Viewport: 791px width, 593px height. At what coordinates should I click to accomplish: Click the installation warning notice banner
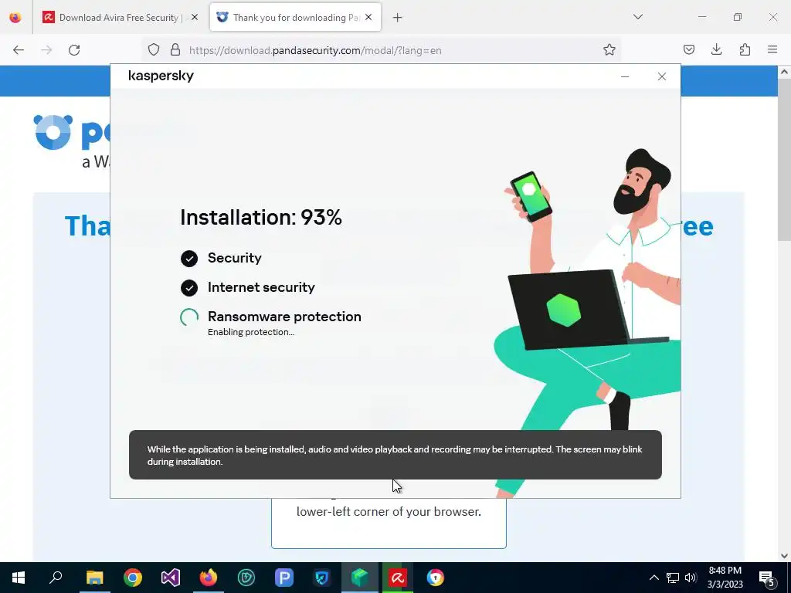point(395,455)
